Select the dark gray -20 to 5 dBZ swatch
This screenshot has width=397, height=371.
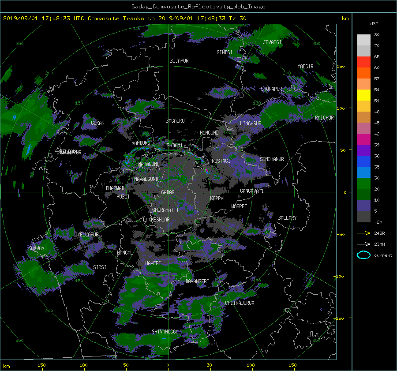click(363, 216)
